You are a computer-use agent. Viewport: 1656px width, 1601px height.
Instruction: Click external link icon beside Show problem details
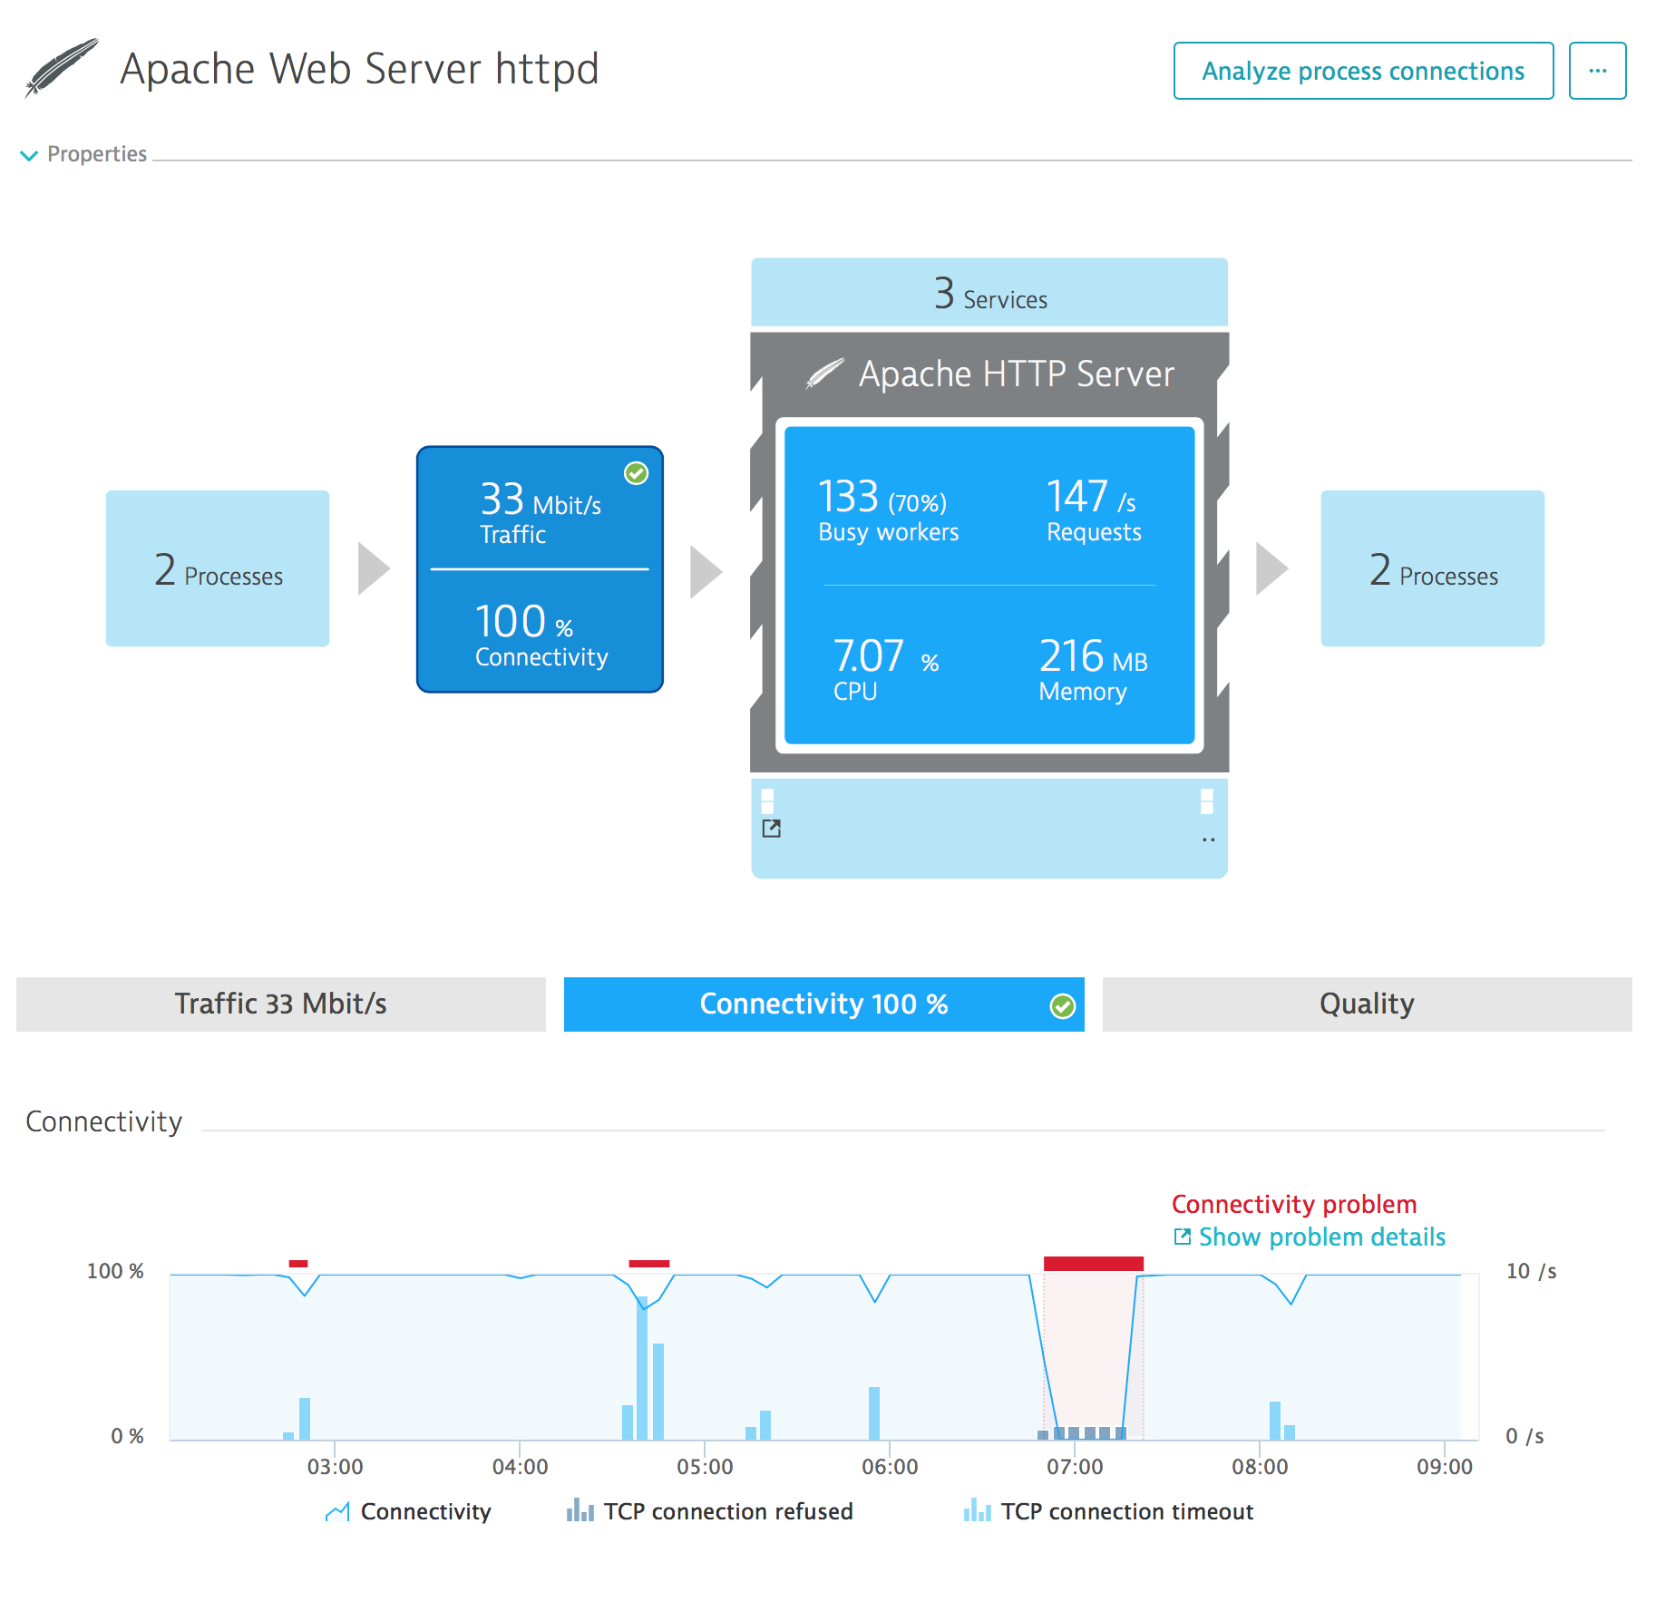(x=1182, y=1237)
